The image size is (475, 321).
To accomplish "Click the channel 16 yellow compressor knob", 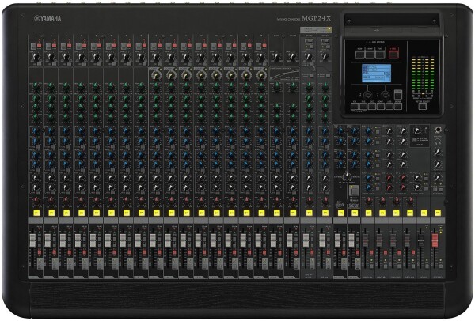I will tap(261, 75).
